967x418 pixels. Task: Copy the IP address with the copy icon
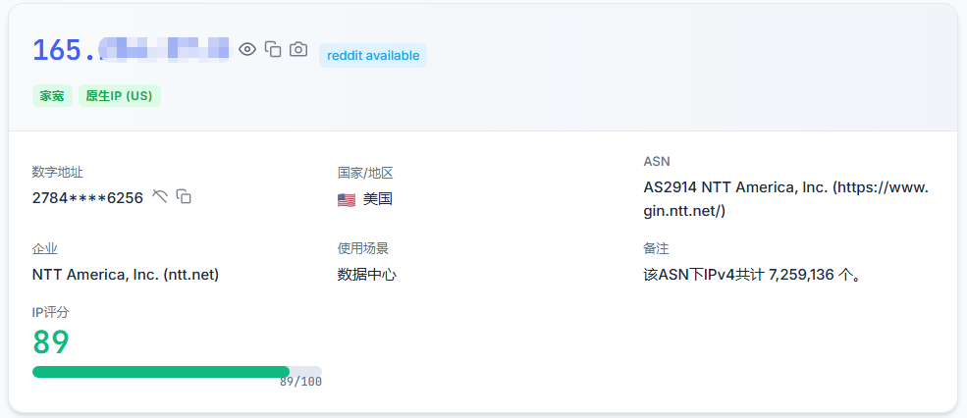pyautogui.click(x=273, y=49)
